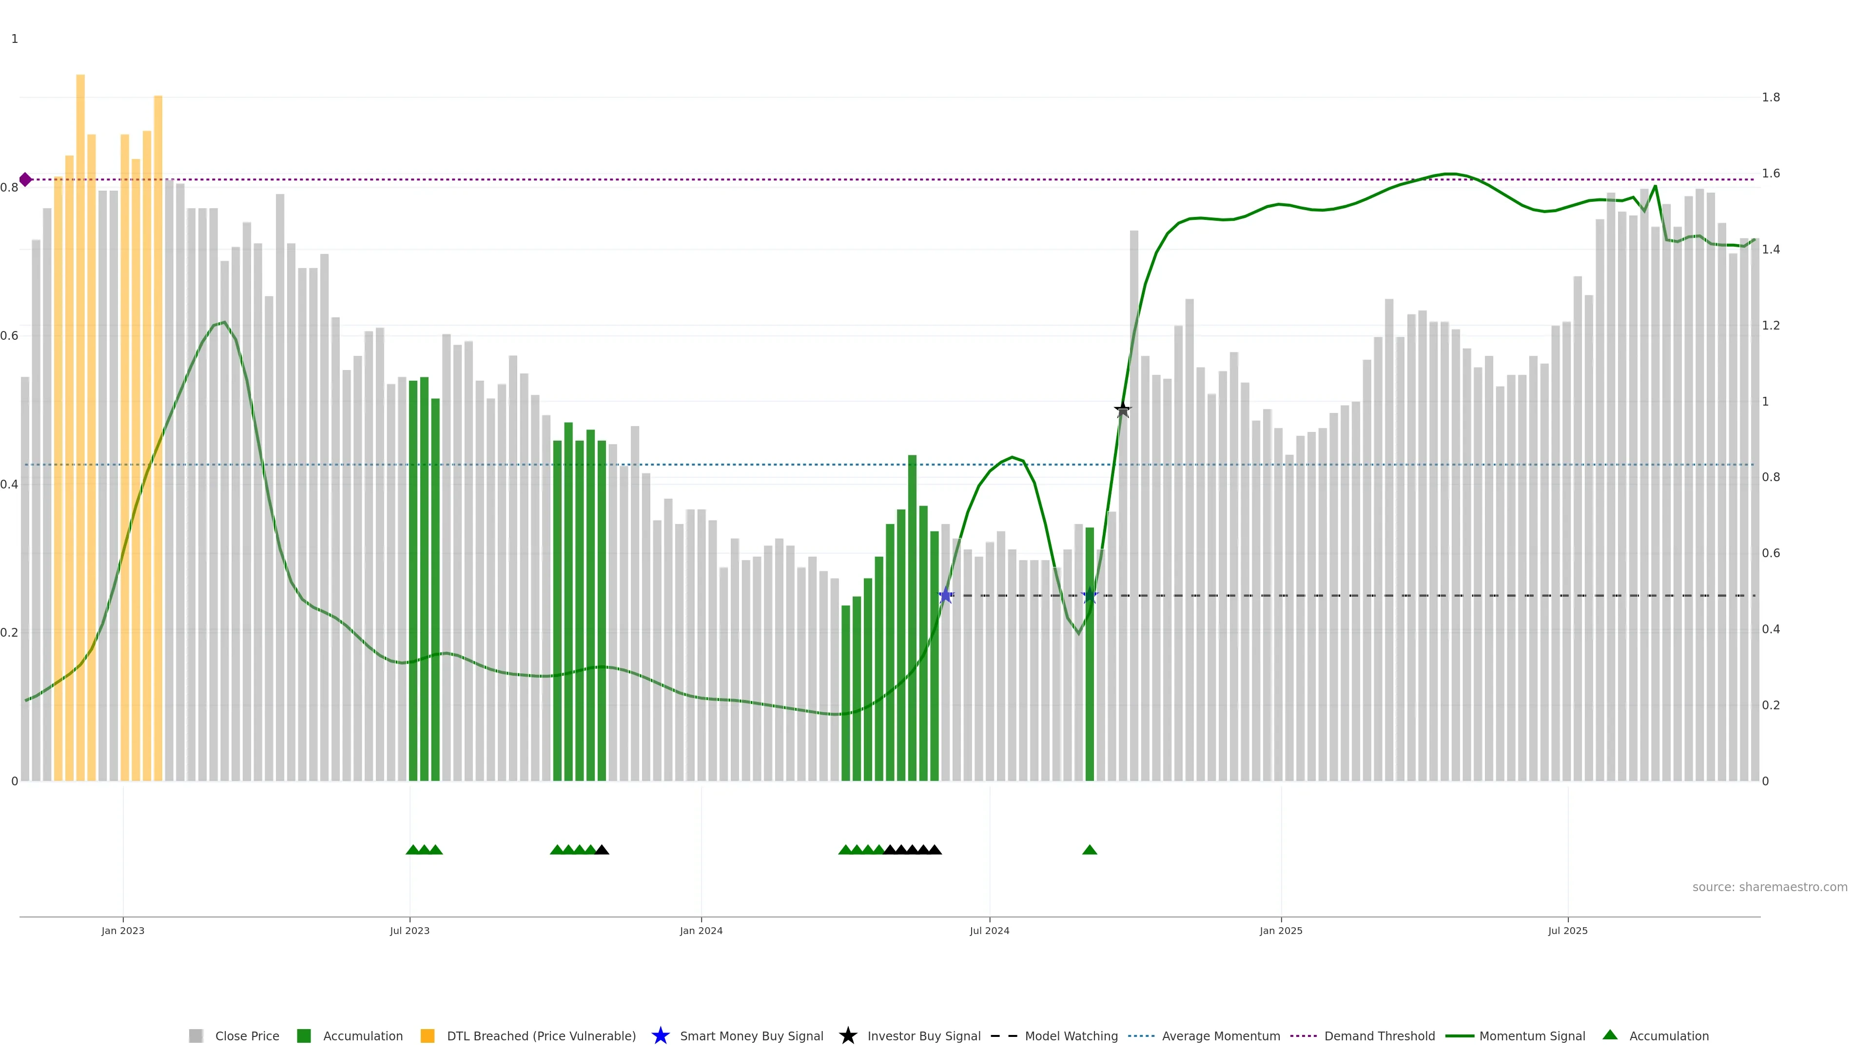The image size is (1872, 1053).
Task: Toggle Model Watching dashed line legend entry
Action: tap(1071, 1035)
